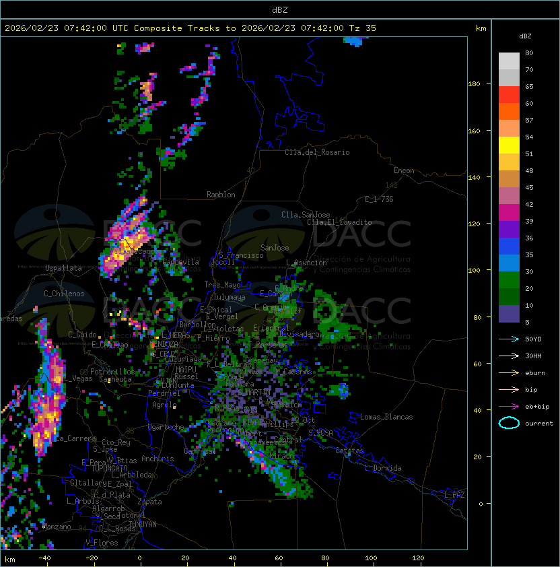
Task: Click the 'Potrerillos' map label
Action: coord(112,372)
